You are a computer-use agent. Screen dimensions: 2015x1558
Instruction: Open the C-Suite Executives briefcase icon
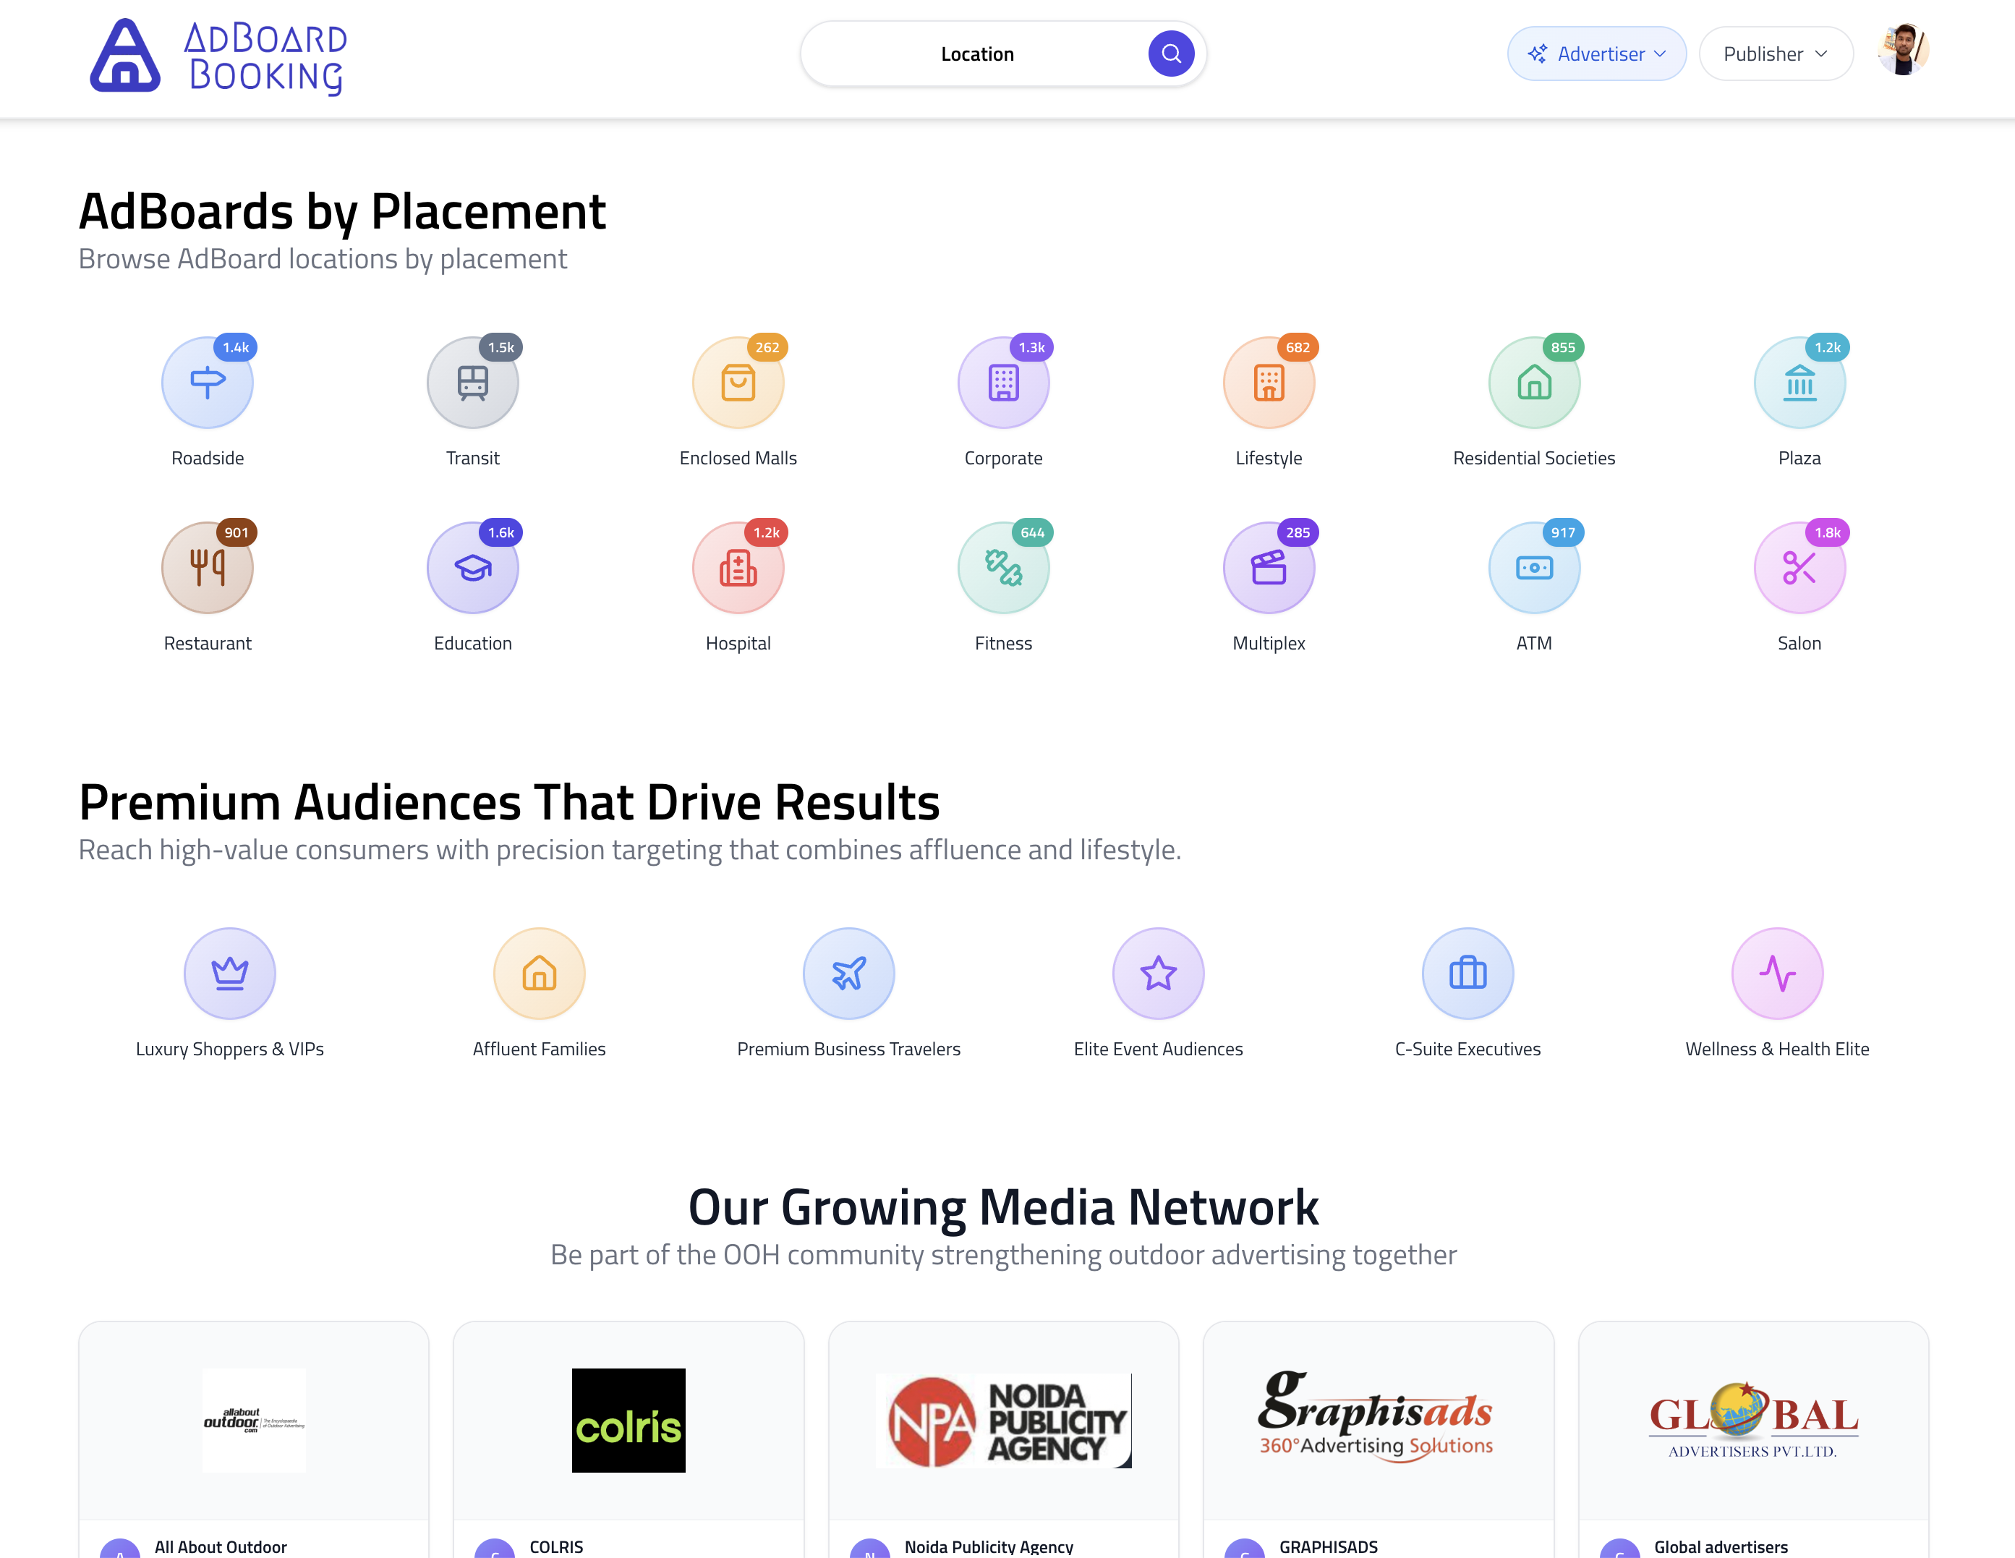pyautogui.click(x=1467, y=973)
